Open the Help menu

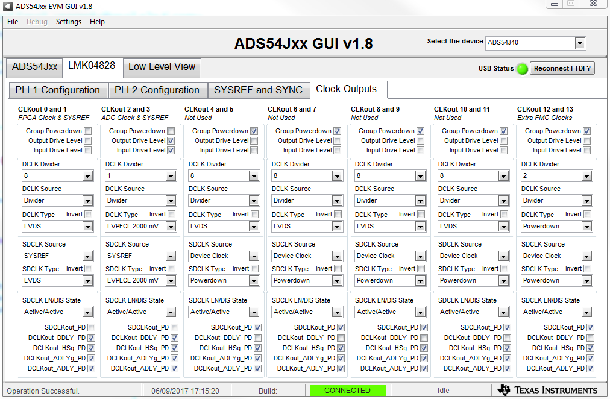click(x=97, y=22)
